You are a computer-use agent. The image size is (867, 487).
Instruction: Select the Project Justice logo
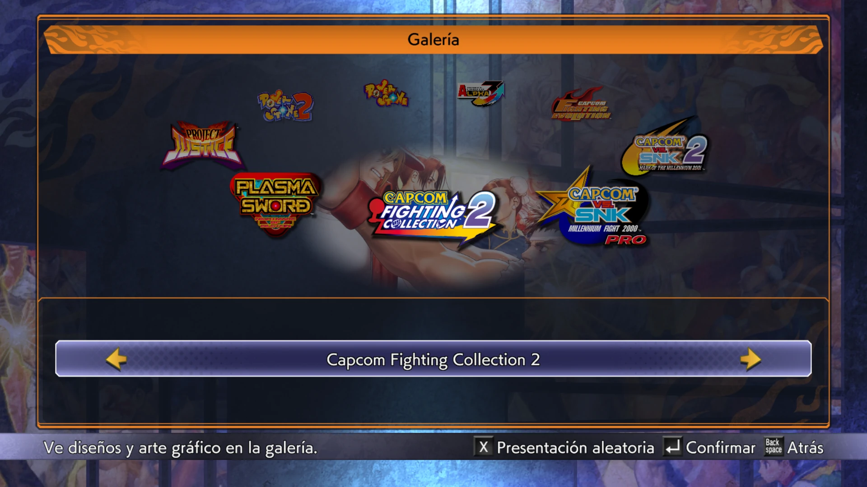click(203, 145)
